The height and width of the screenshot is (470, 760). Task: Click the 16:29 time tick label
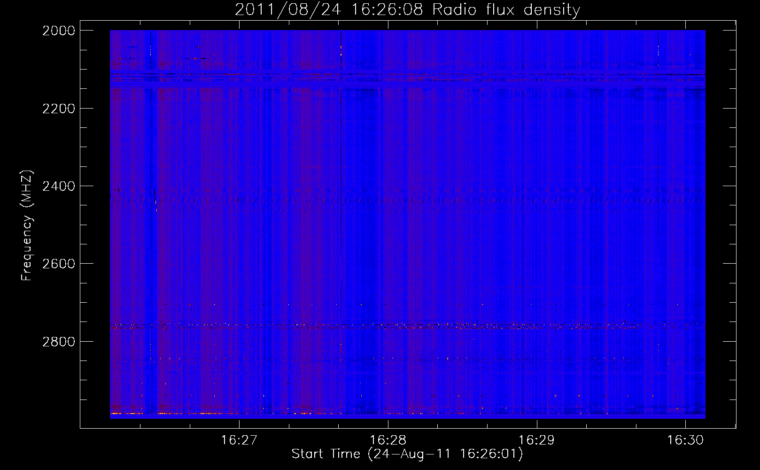[x=536, y=440]
